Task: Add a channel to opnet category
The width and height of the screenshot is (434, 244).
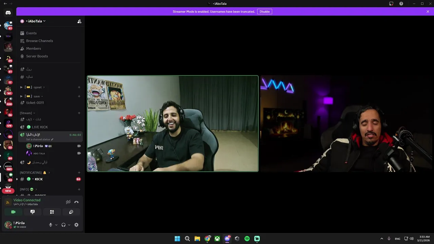Action: tap(79, 87)
